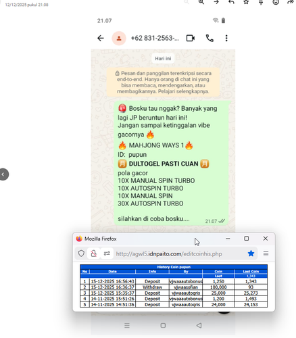Click the zoom in magnifier icon
This screenshot has width=296, height=338.
click(201, 2)
